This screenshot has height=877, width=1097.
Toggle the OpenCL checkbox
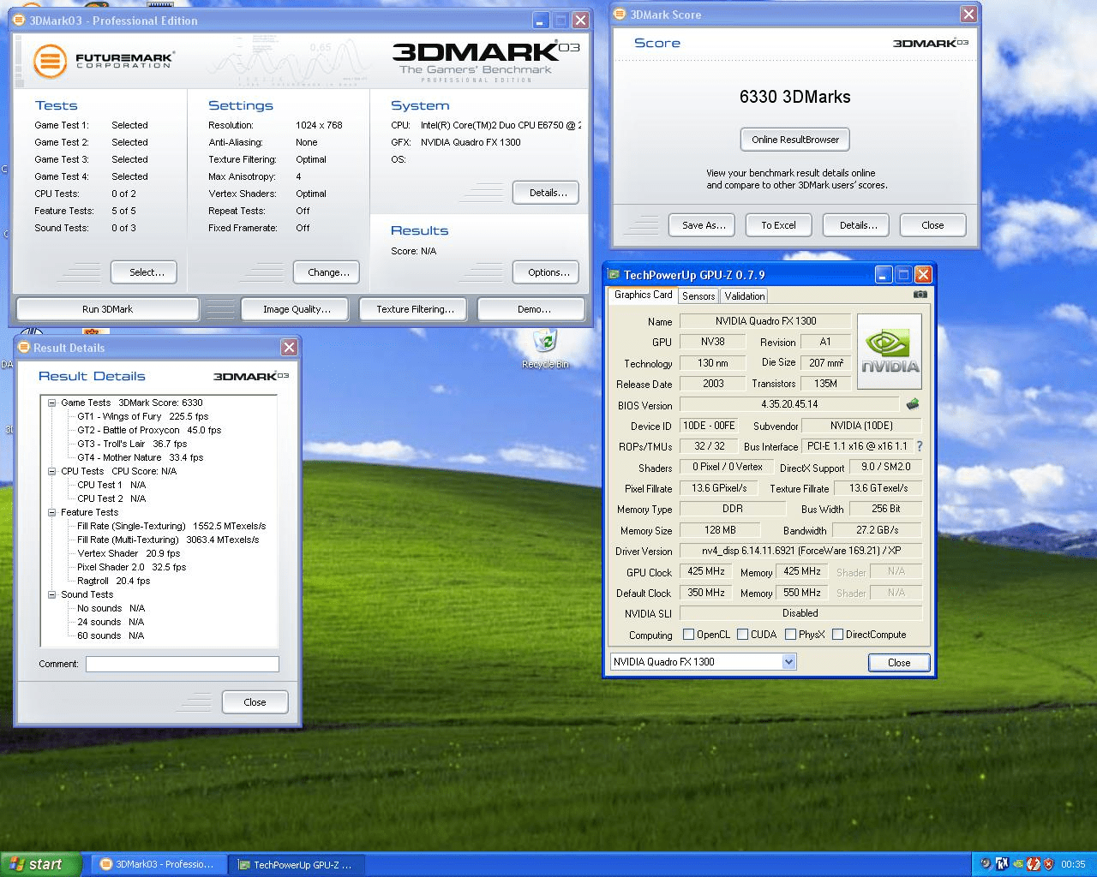688,635
